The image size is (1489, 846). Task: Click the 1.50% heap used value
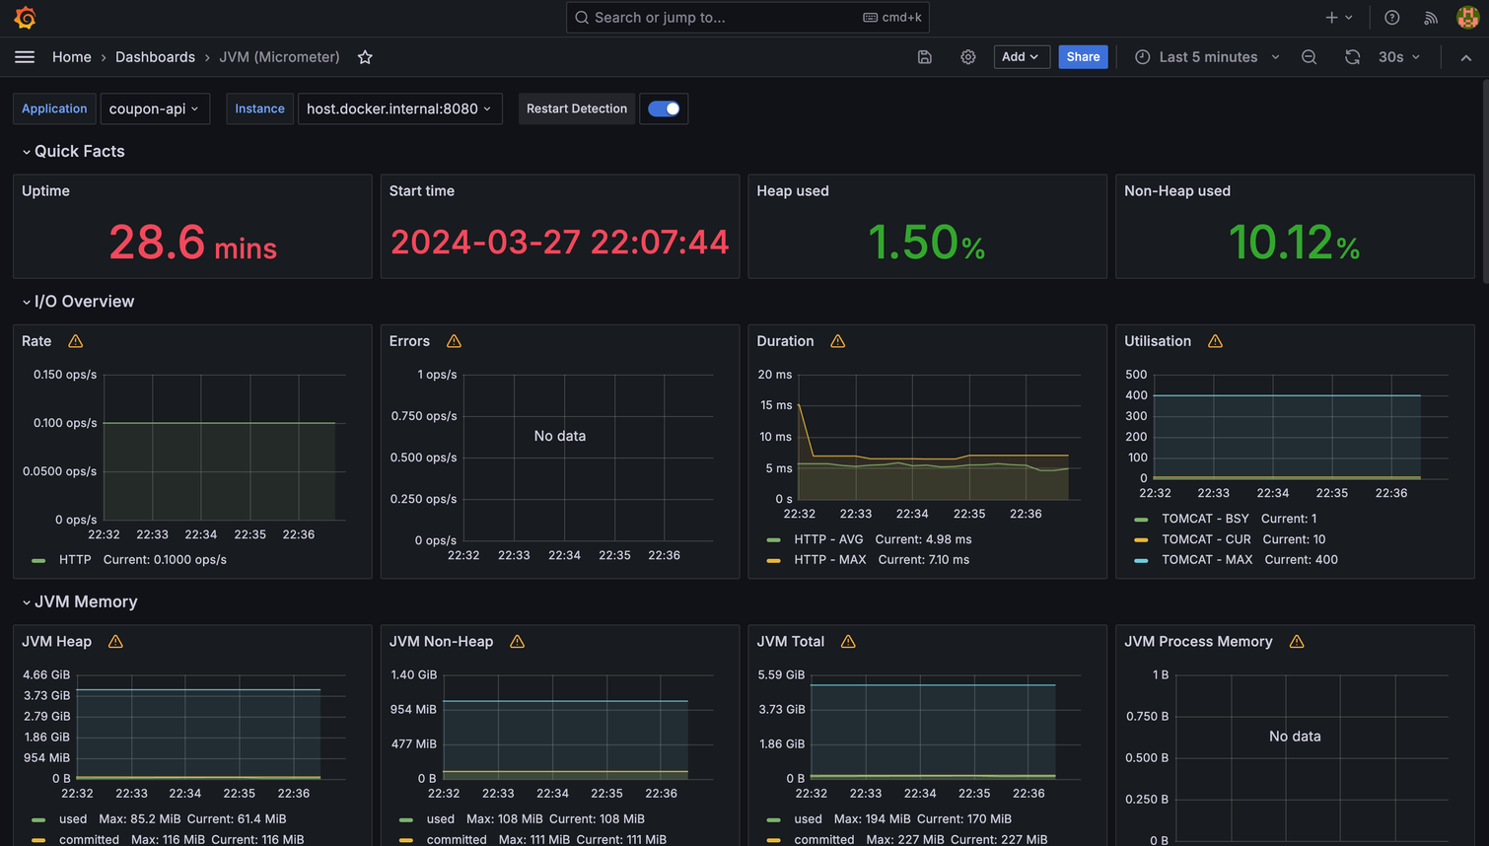pos(927,243)
